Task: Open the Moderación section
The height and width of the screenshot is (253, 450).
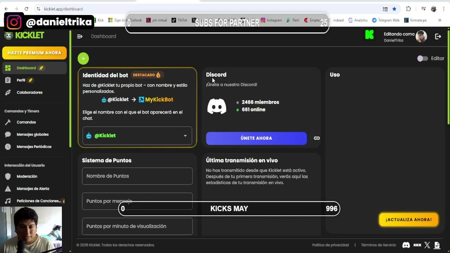Action: [34, 176]
